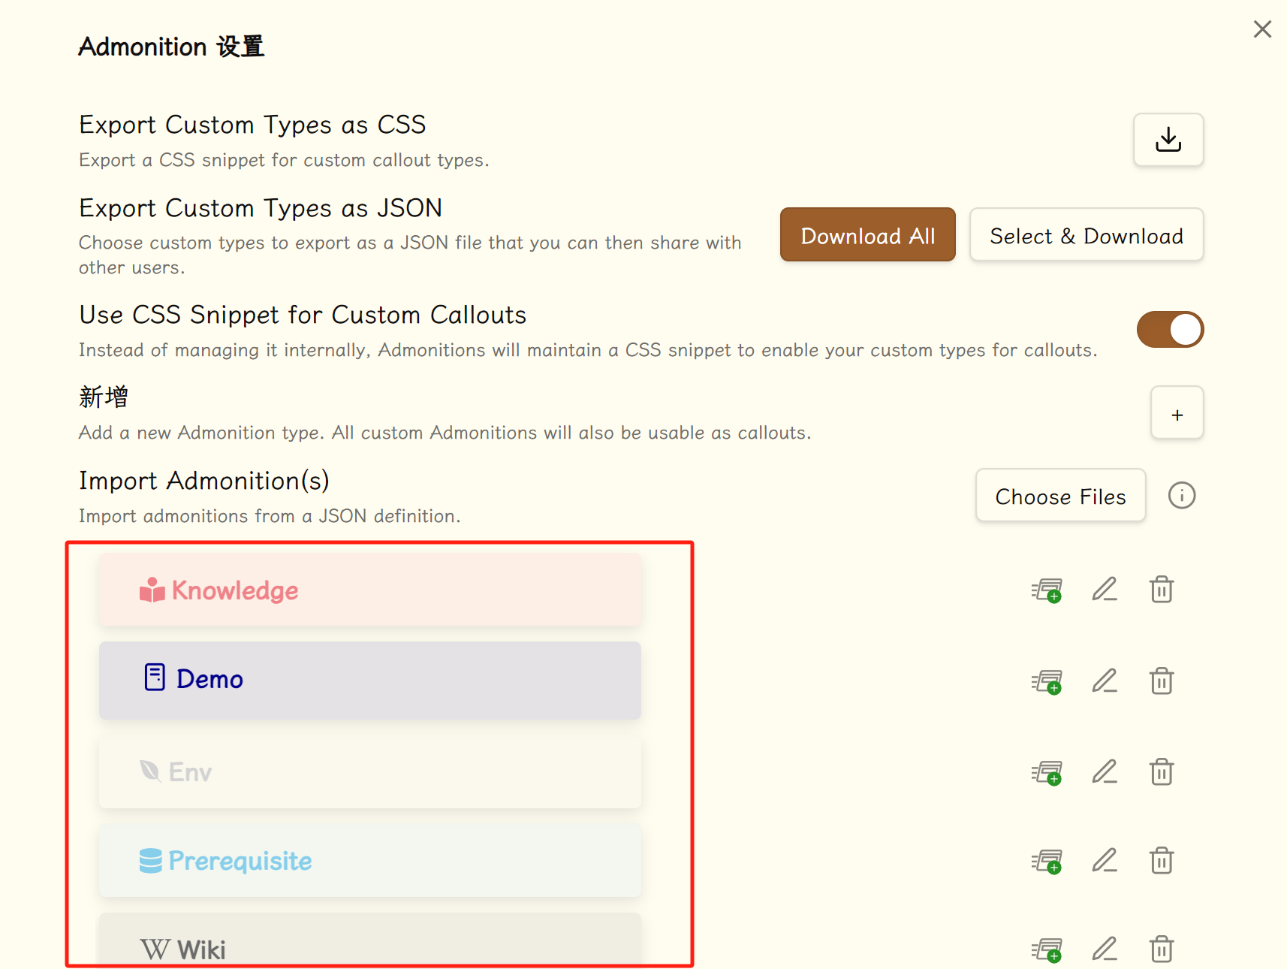Image resolution: width=1287 pixels, height=969 pixels.
Task: Delete the Demo admonition type
Action: tap(1161, 681)
